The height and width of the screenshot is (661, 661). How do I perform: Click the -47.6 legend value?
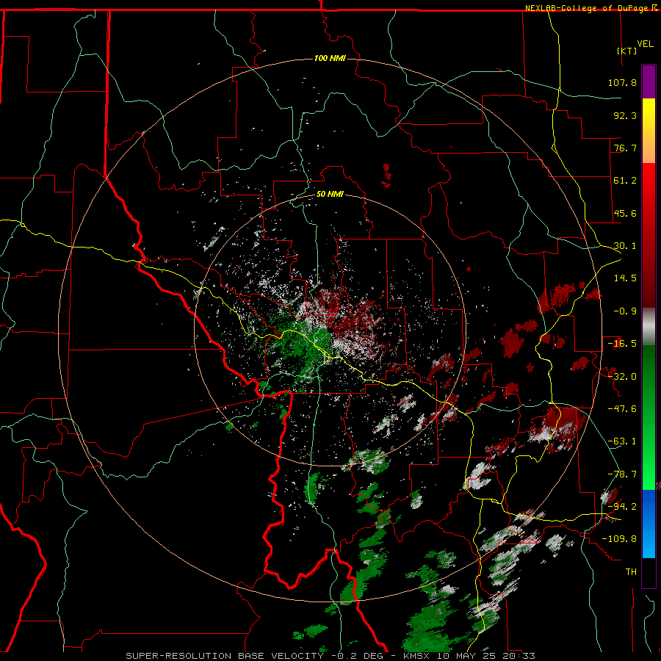622,409
